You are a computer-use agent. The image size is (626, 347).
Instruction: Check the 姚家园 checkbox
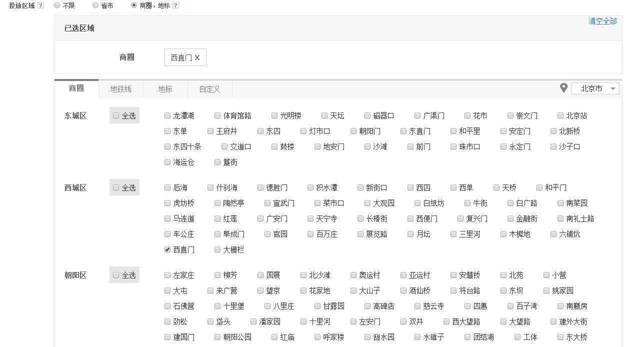[x=546, y=290]
